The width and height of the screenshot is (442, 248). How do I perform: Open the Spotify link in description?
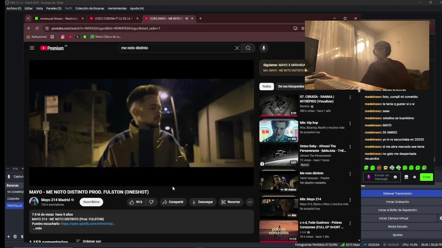(x=88, y=224)
